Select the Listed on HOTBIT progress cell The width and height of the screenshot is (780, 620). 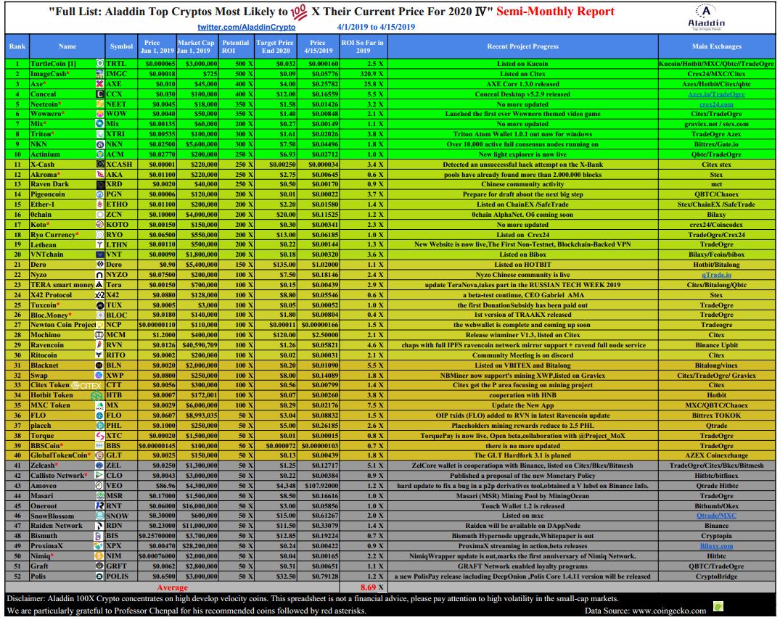(x=523, y=265)
